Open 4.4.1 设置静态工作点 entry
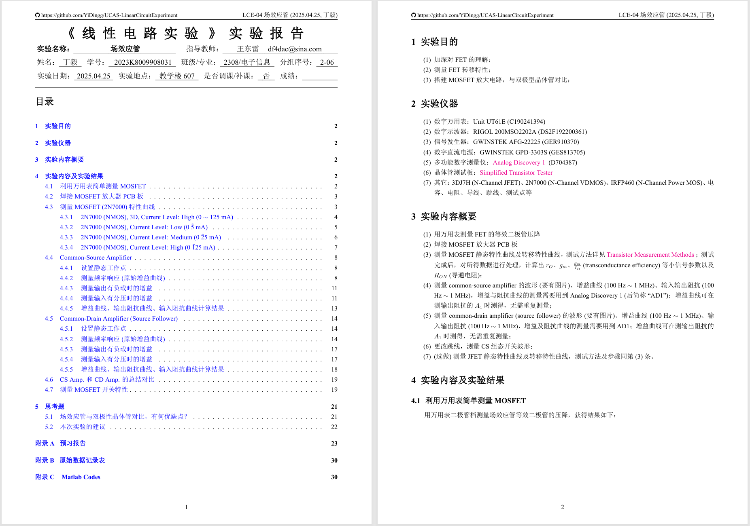Screen dimensions: 750x526 point(93,268)
